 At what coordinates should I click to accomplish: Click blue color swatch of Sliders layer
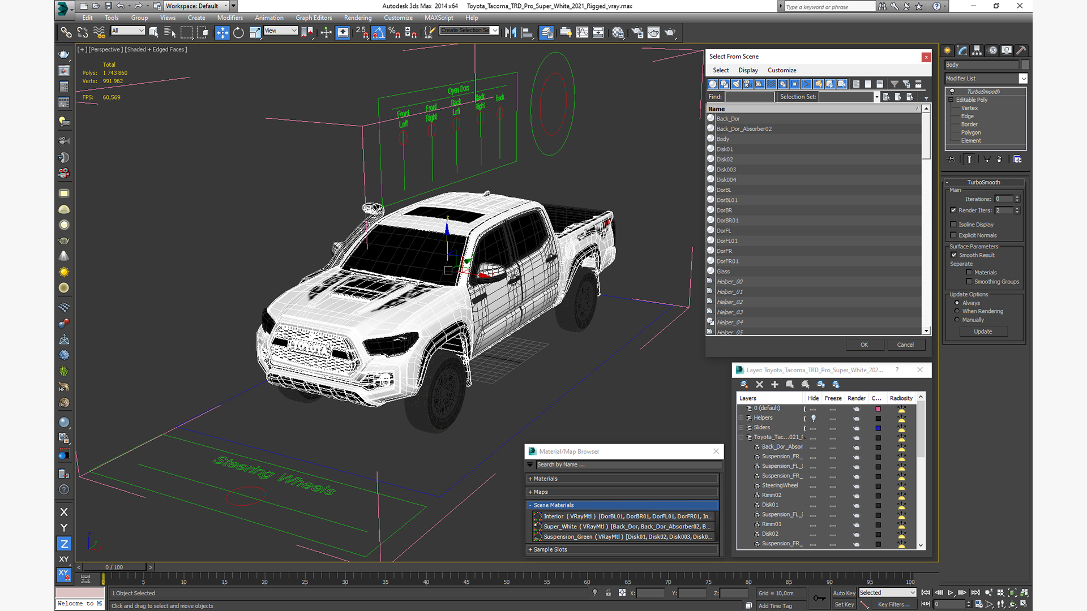point(878,428)
